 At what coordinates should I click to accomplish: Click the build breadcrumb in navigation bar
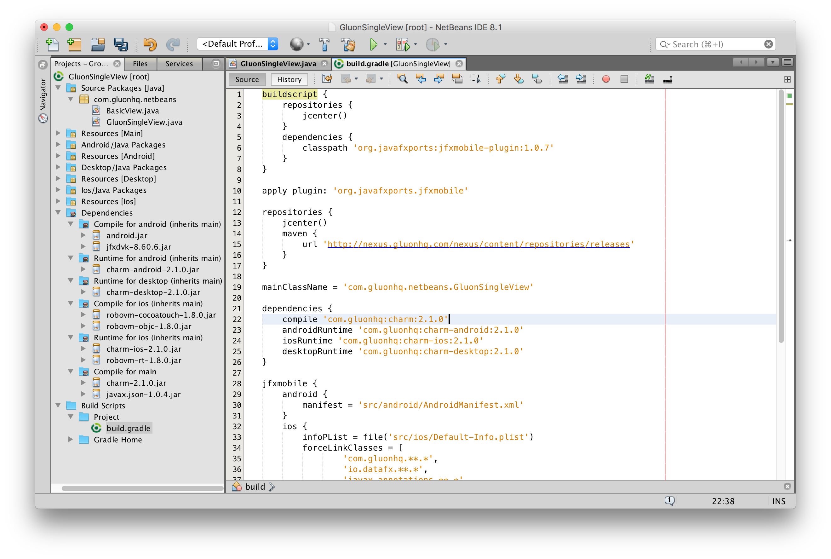click(255, 487)
